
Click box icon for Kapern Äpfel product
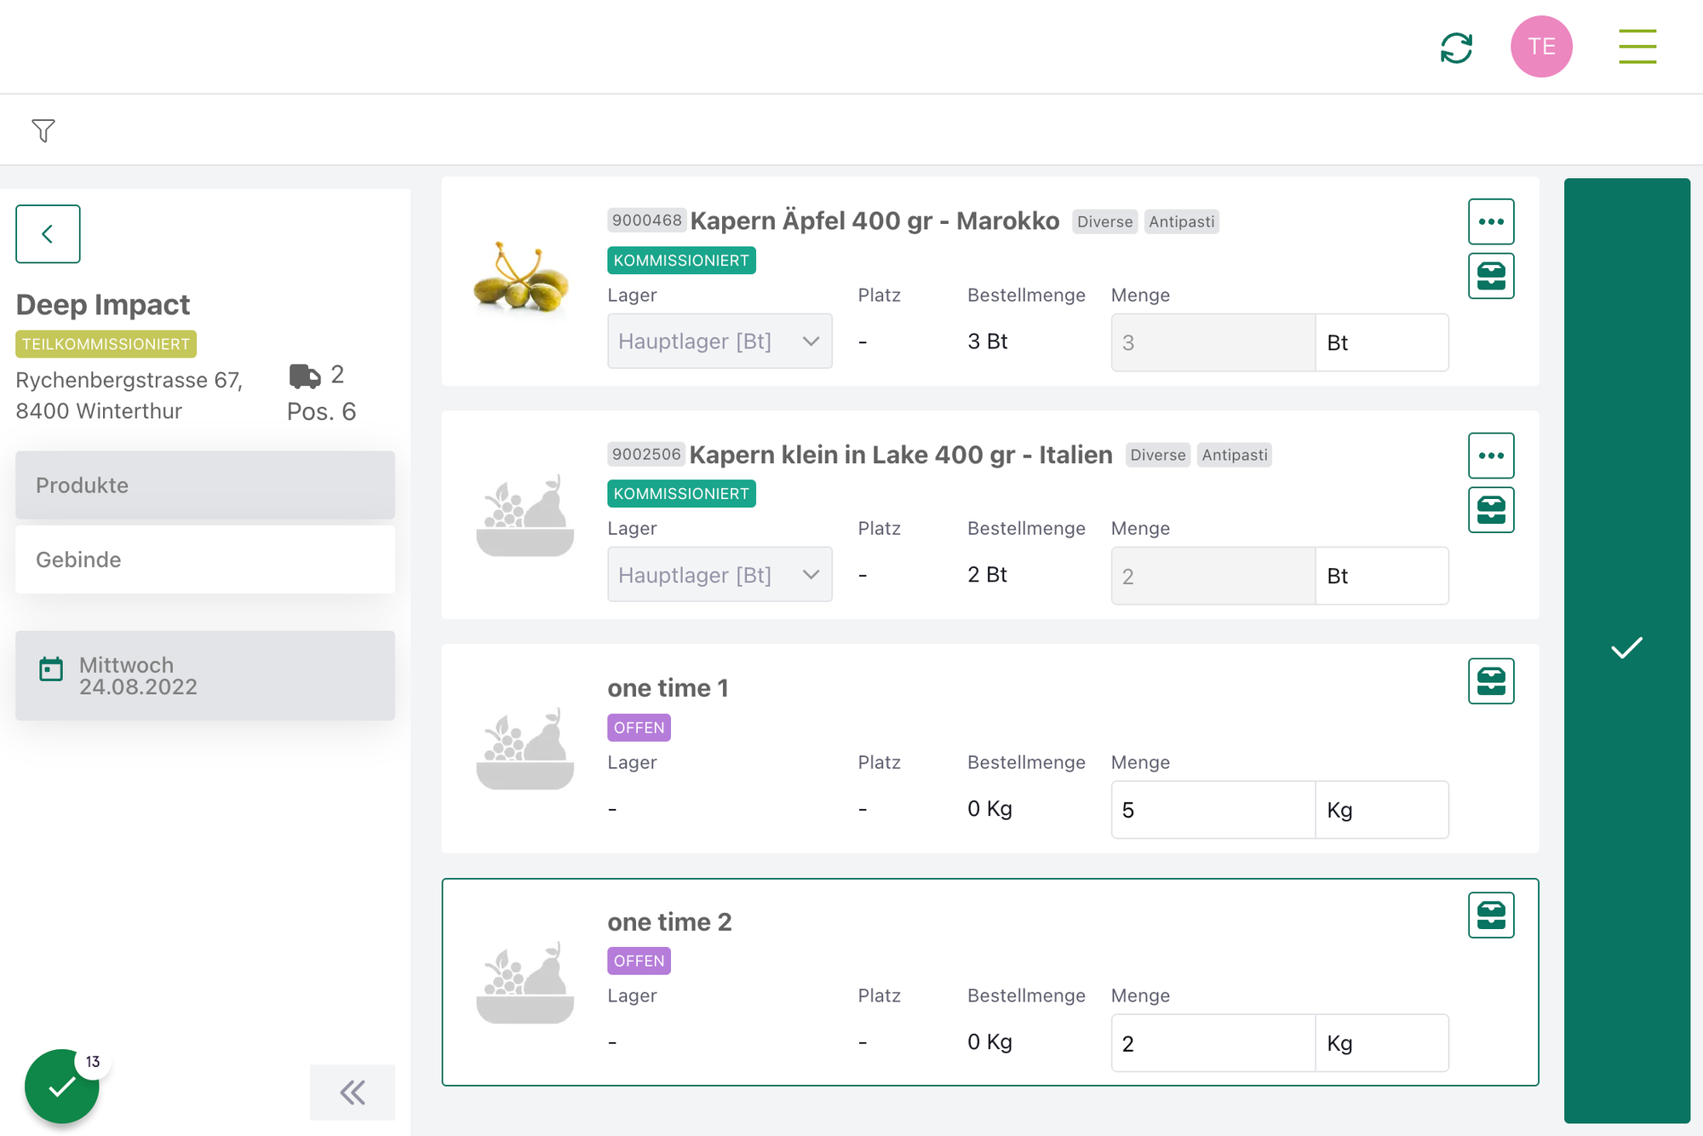(x=1490, y=276)
